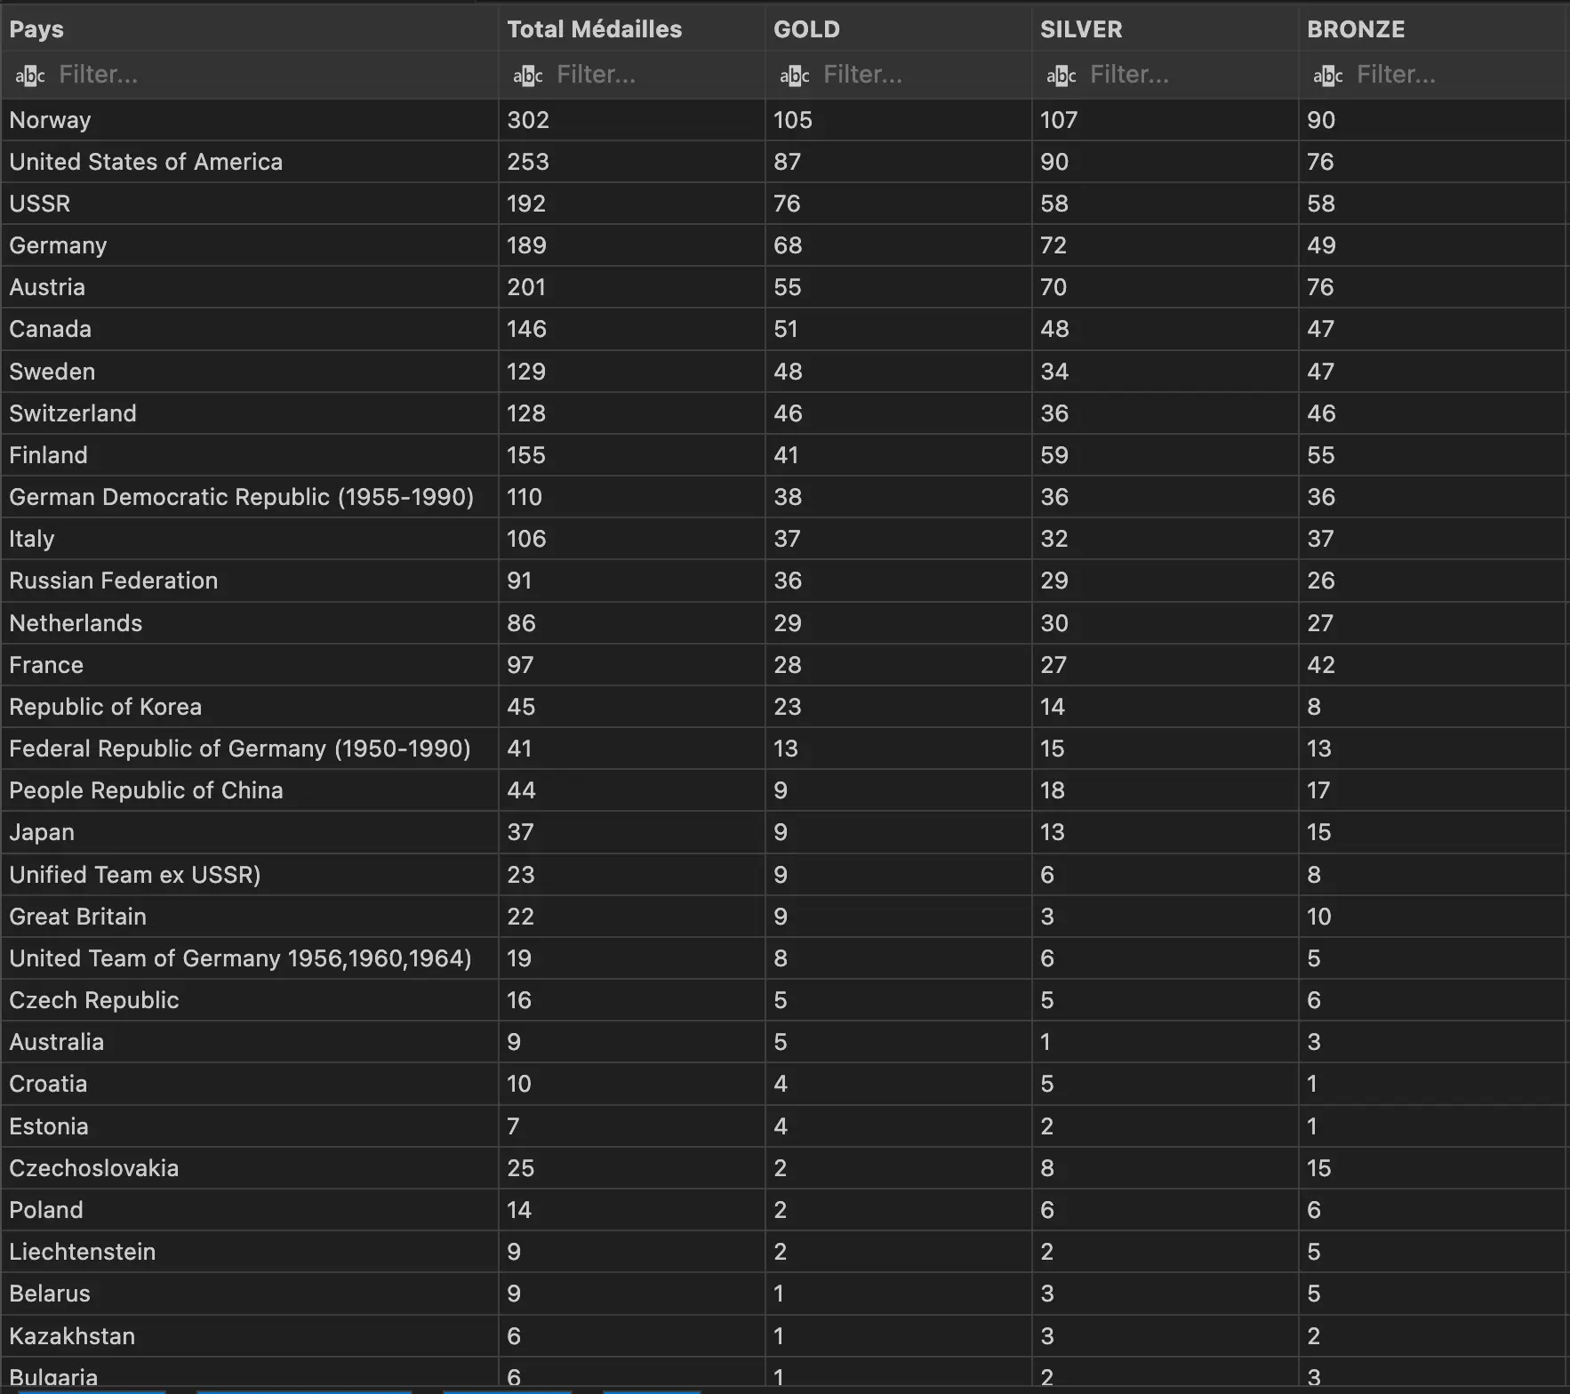Click Norway's silver value 107
This screenshot has height=1394, width=1570.
[1059, 120]
